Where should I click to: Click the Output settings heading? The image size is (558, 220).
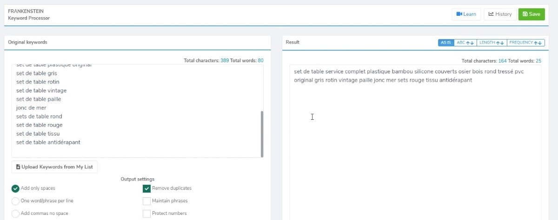click(138, 179)
